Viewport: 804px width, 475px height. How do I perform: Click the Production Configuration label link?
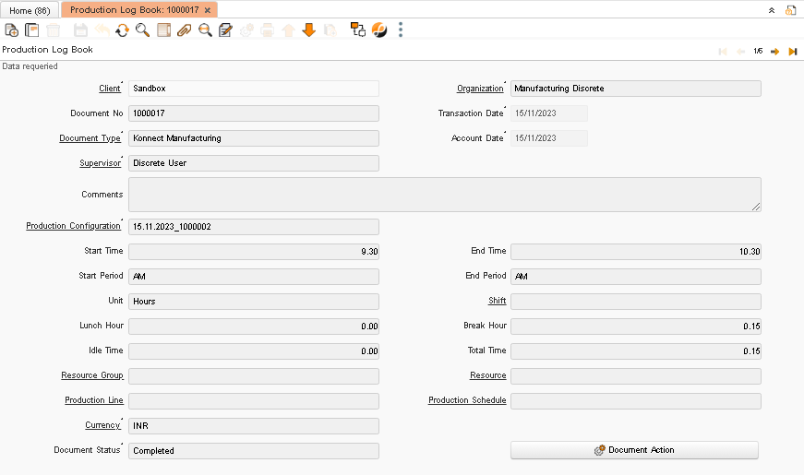tap(73, 226)
